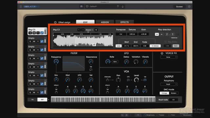Click the Root note C3 field
Screen dimensions: 210x118
(x=174, y=100)
